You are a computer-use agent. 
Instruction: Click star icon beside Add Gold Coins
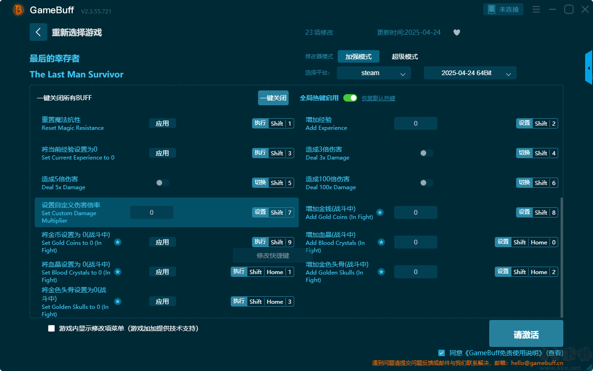click(380, 212)
